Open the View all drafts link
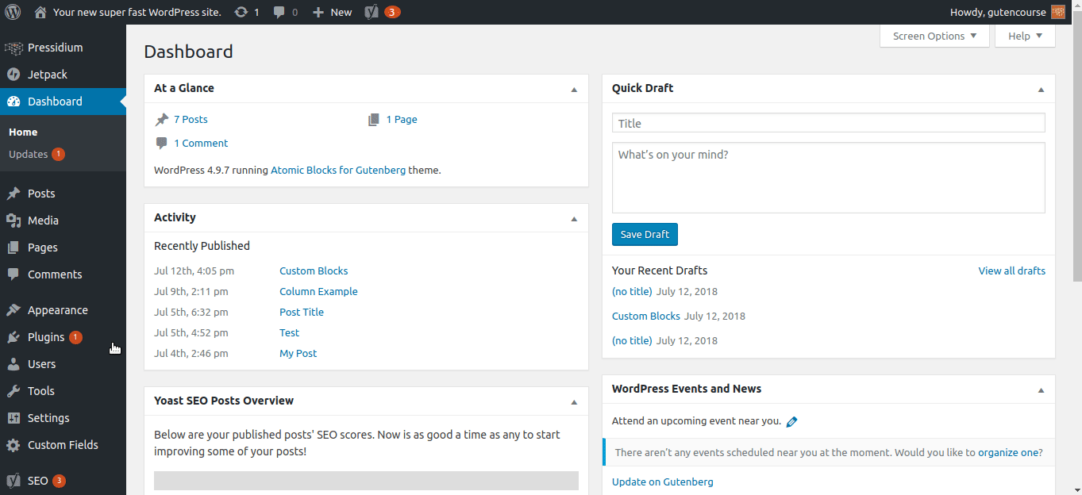Image resolution: width=1082 pixels, height=495 pixels. 1011,271
